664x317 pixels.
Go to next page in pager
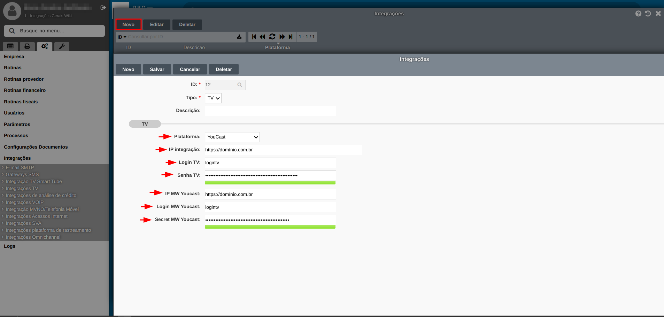[x=282, y=37]
